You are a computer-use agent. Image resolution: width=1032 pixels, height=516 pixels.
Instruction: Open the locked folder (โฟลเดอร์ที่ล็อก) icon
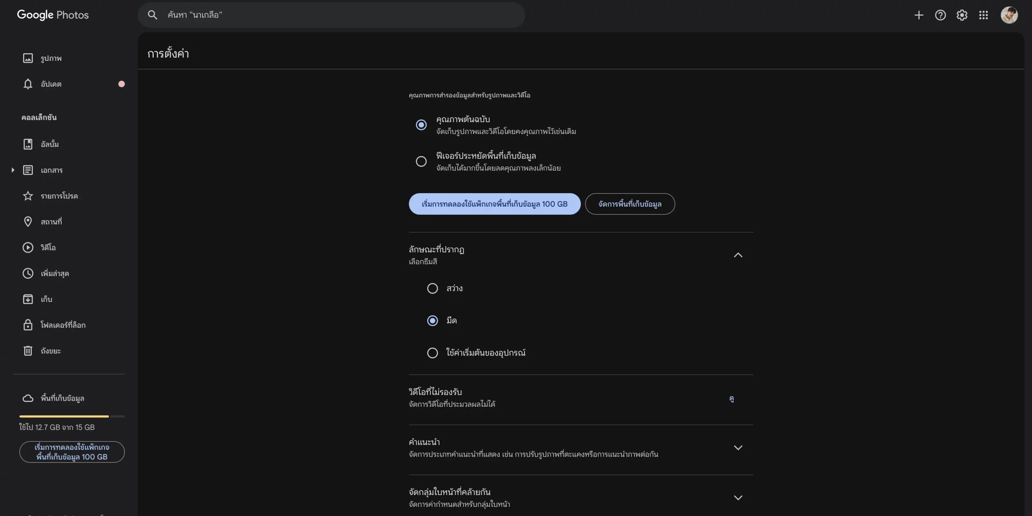coord(28,325)
